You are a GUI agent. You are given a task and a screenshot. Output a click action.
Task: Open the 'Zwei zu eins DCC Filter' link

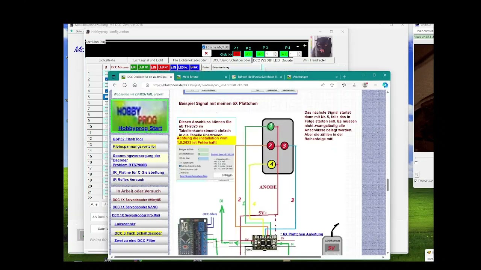(135, 241)
